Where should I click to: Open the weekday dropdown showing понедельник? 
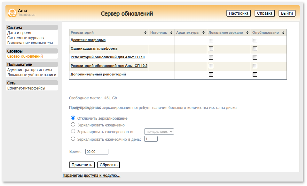click(159, 131)
